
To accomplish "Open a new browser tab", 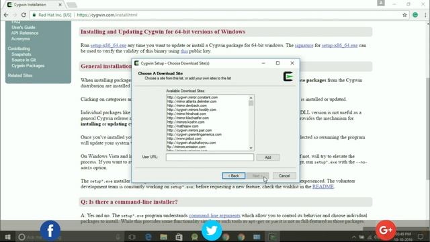I will (72, 5).
